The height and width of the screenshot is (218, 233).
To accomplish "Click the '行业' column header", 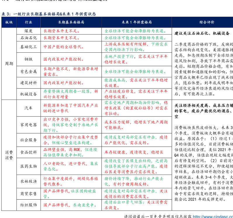I will [x=29, y=22].
